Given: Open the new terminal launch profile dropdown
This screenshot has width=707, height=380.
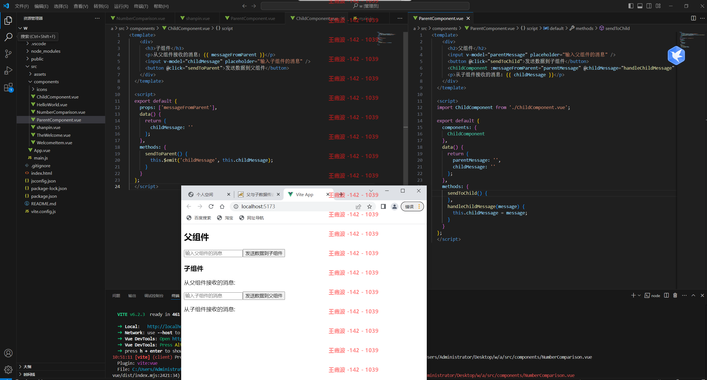Looking at the screenshot, I should click(639, 295).
